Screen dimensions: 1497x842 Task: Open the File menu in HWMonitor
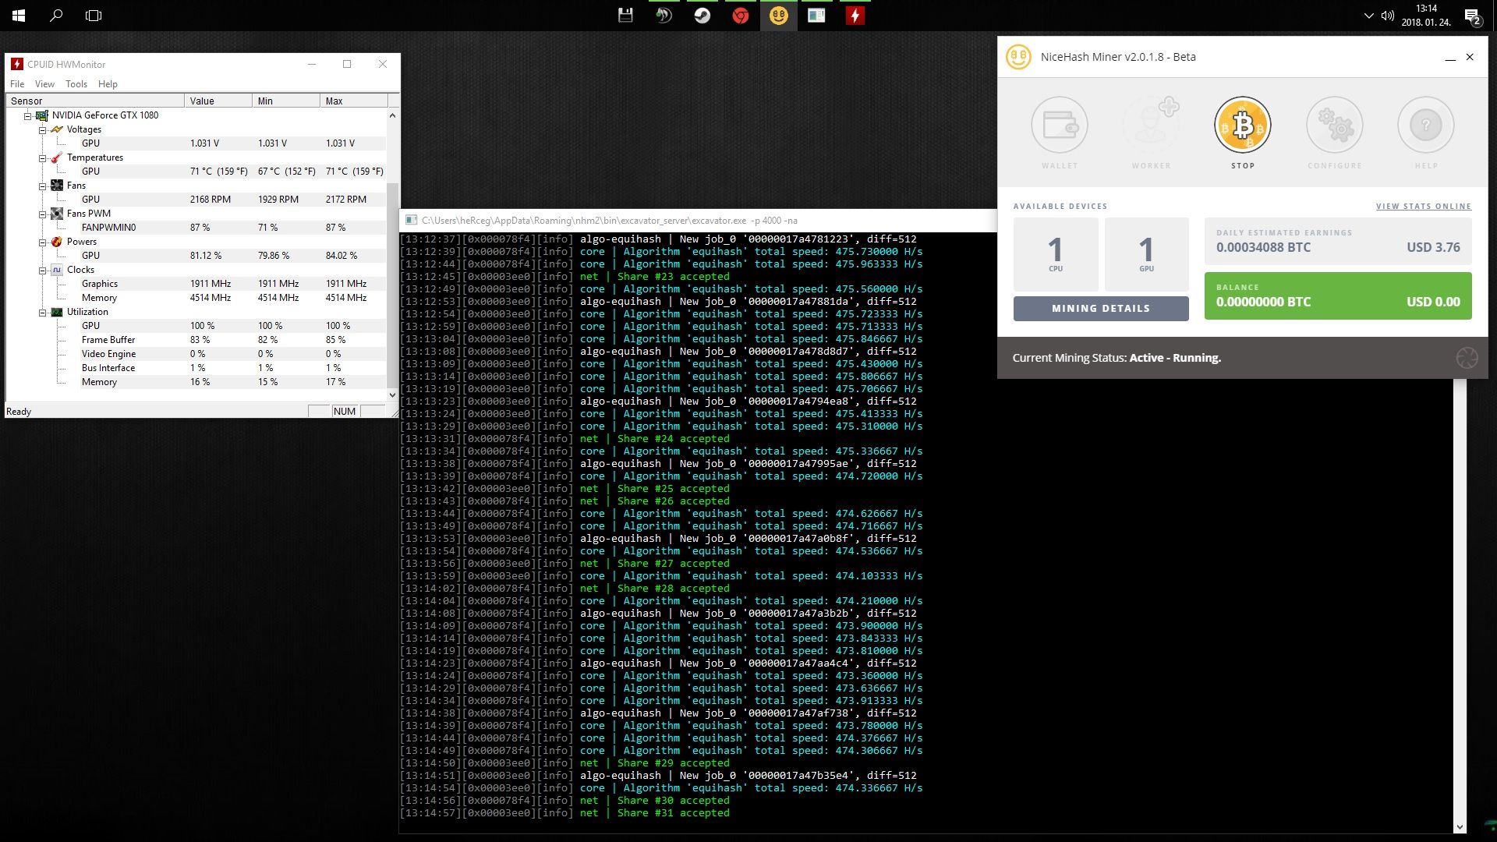[x=17, y=84]
